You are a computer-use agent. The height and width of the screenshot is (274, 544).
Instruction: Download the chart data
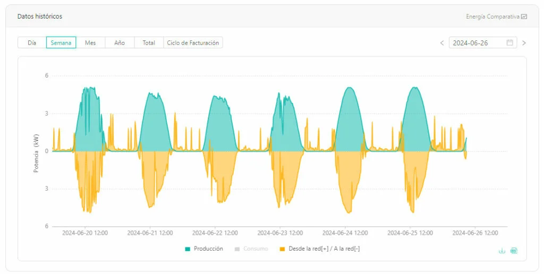[x=502, y=251]
